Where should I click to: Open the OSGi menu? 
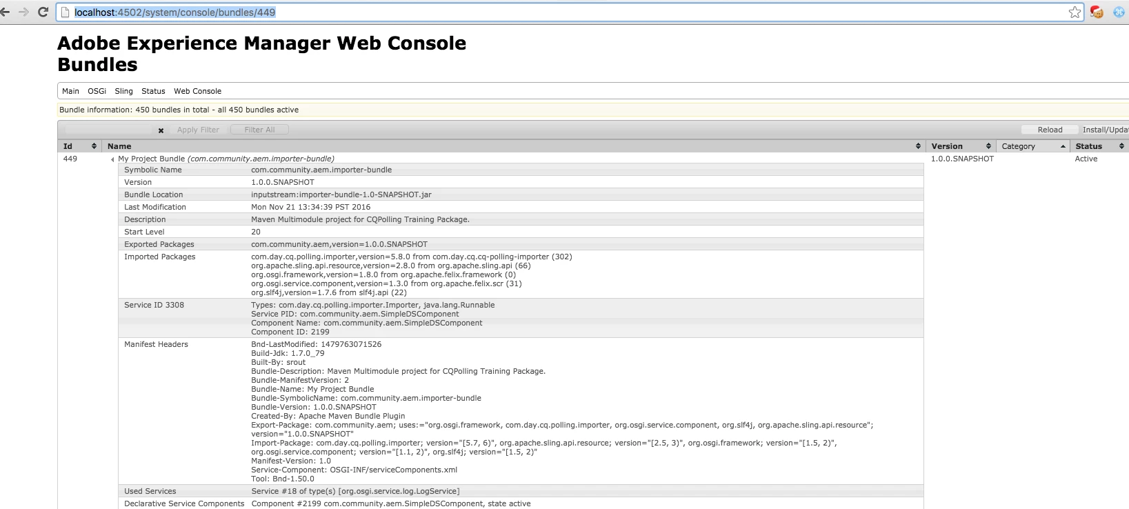coord(97,91)
